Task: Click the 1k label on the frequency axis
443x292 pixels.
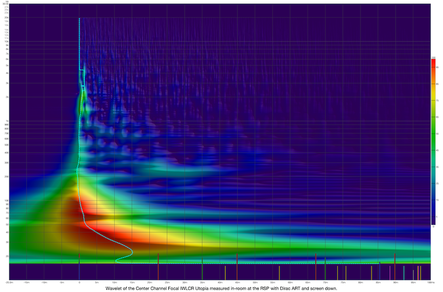Action: 6,121
